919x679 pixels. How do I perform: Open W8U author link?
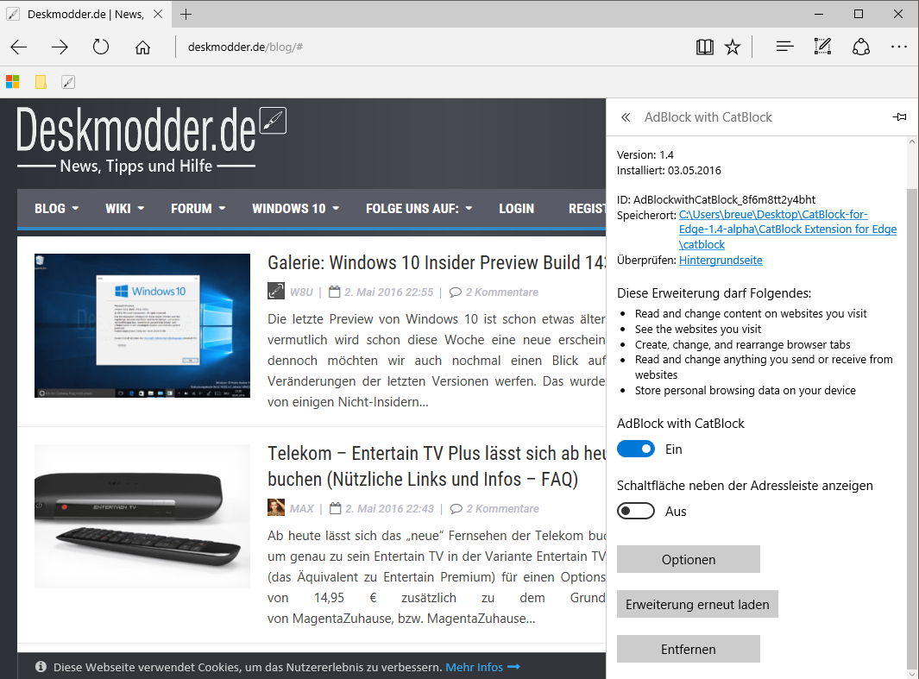(301, 292)
